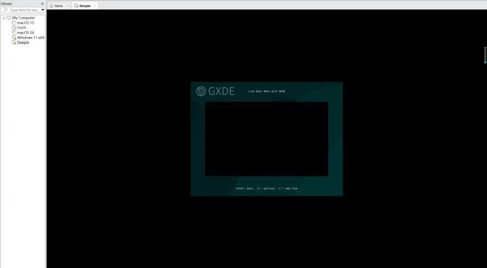Switch to the Deepin tab
The image size is (487, 268).
(x=85, y=6)
